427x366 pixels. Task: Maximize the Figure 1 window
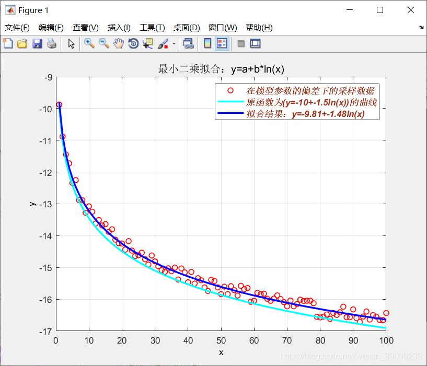(x=380, y=10)
